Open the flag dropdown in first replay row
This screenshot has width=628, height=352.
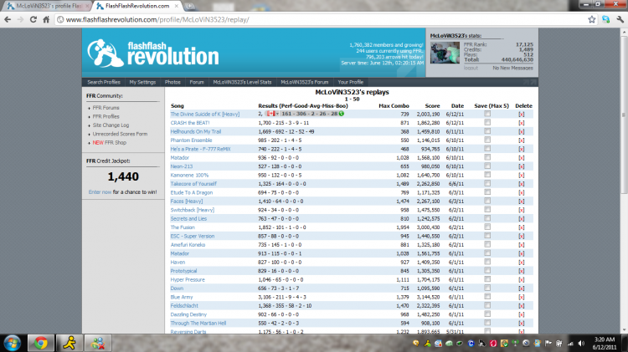coord(273,114)
